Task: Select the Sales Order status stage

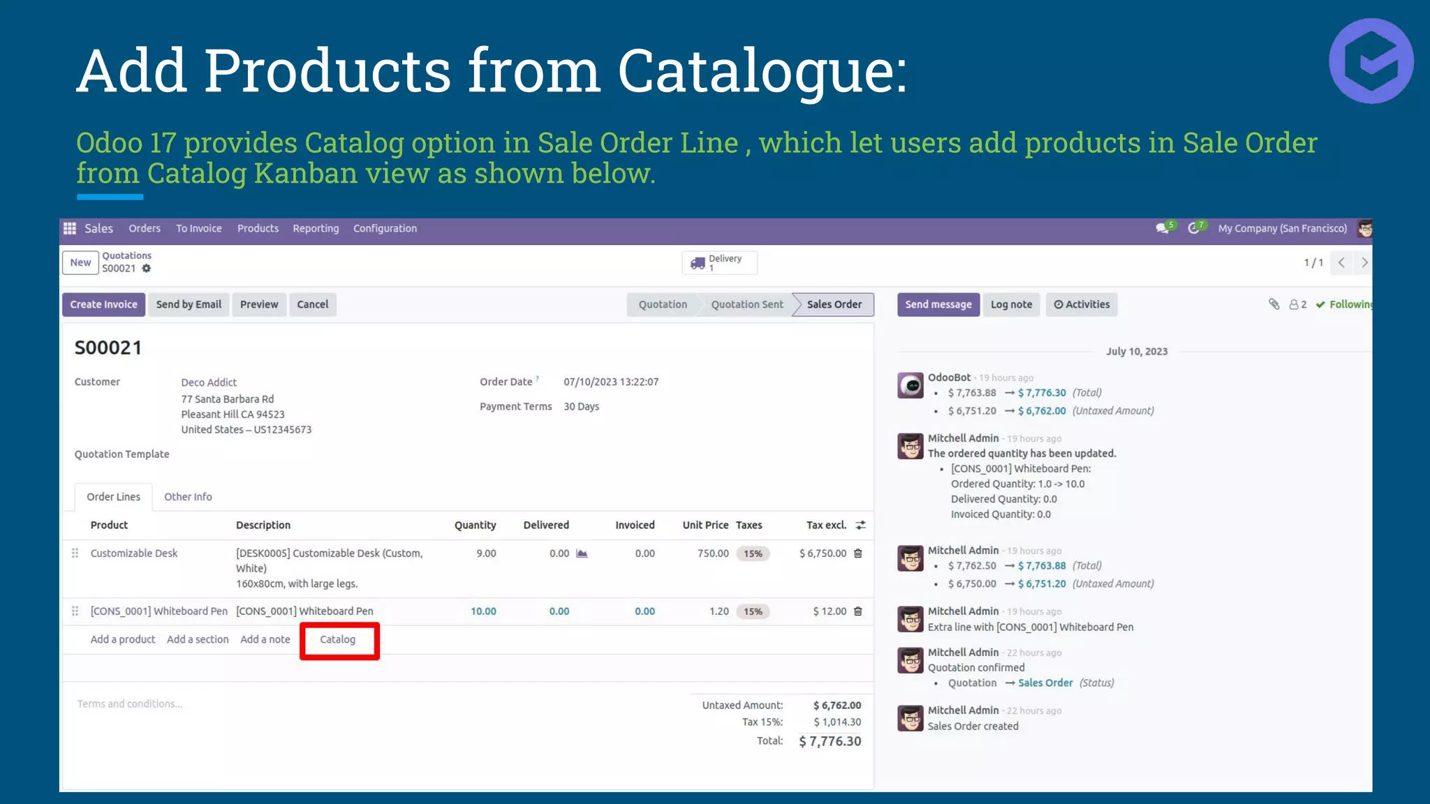Action: point(834,304)
